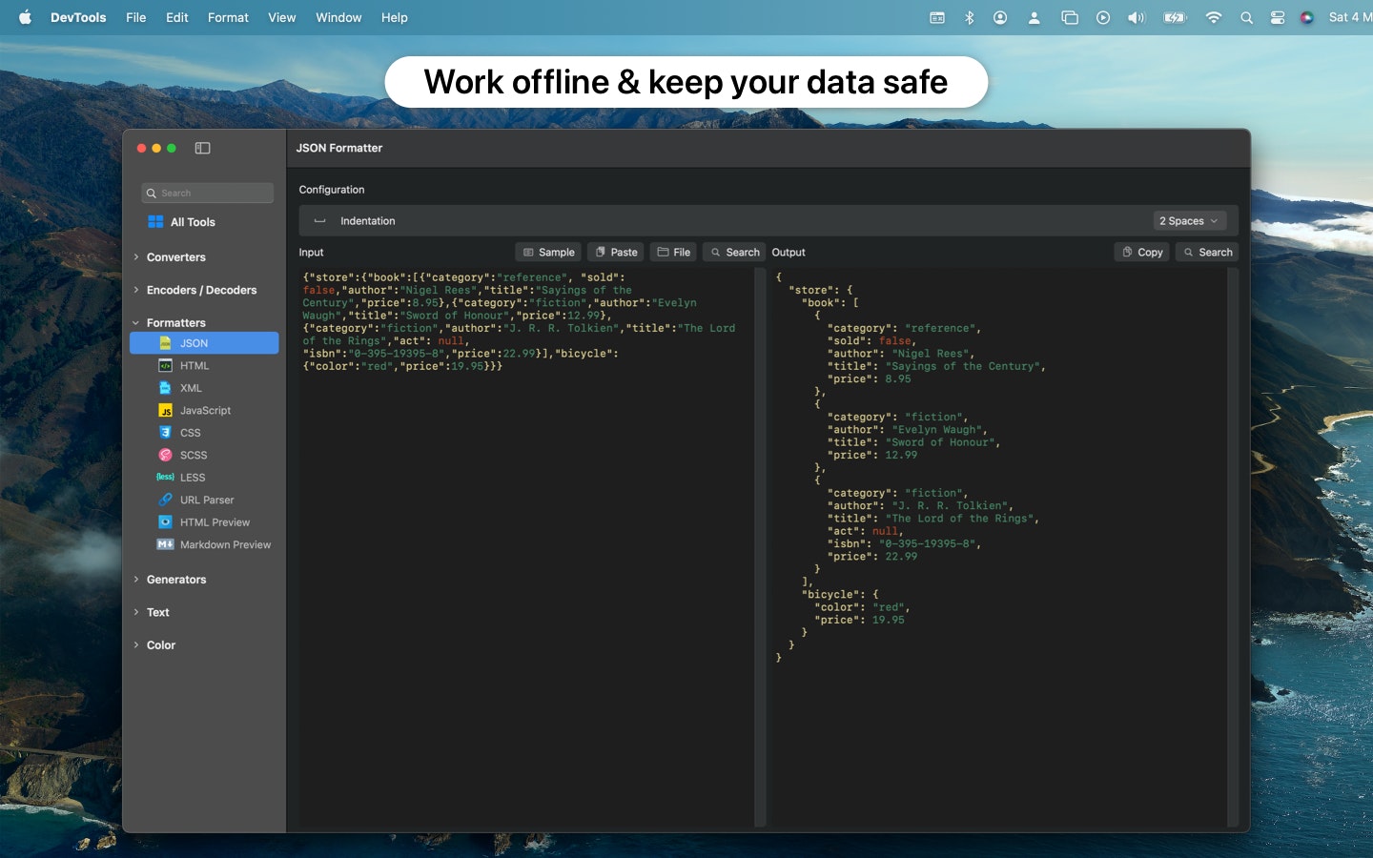1373x858 pixels.
Task: Open the Window menu
Action: pyautogui.click(x=338, y=17)
